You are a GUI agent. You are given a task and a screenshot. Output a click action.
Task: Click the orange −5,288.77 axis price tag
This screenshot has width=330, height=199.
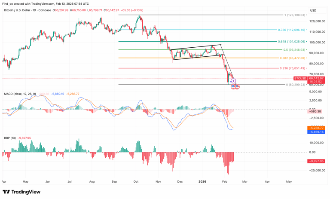point(316,128)
